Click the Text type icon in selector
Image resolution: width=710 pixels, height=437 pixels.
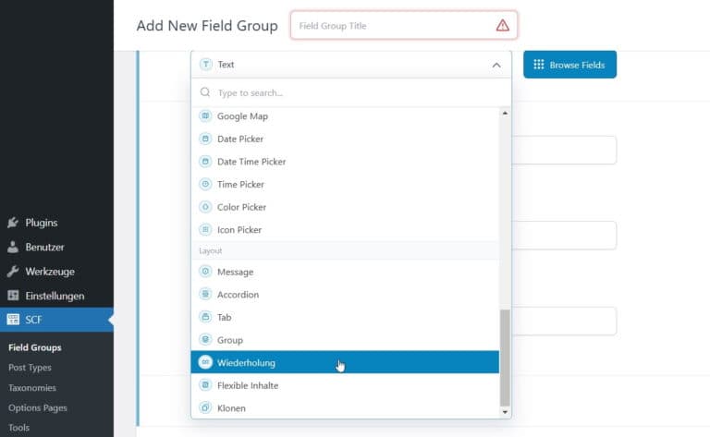click(x=206, y=65)
